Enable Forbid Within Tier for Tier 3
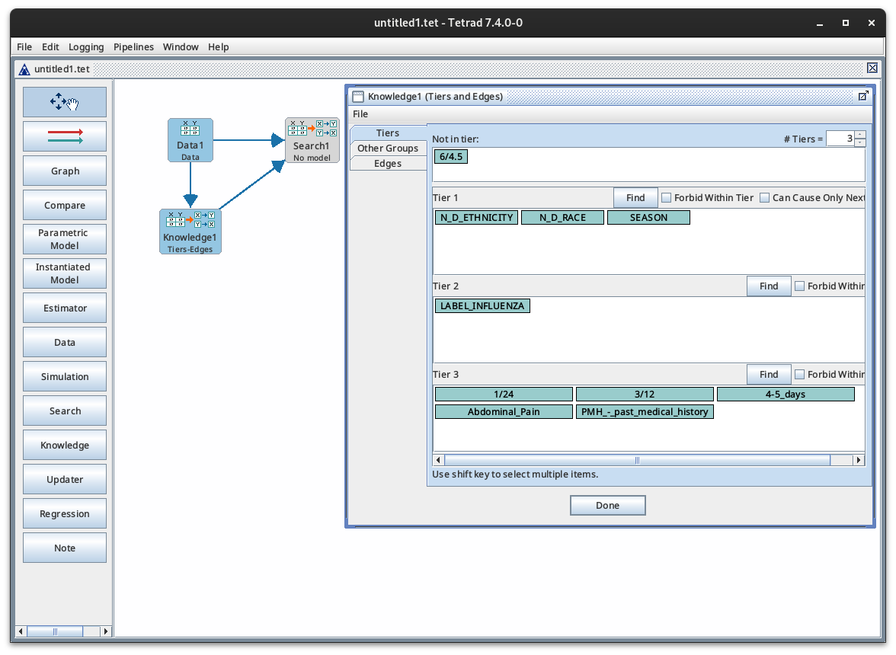 tap(800, 374)
